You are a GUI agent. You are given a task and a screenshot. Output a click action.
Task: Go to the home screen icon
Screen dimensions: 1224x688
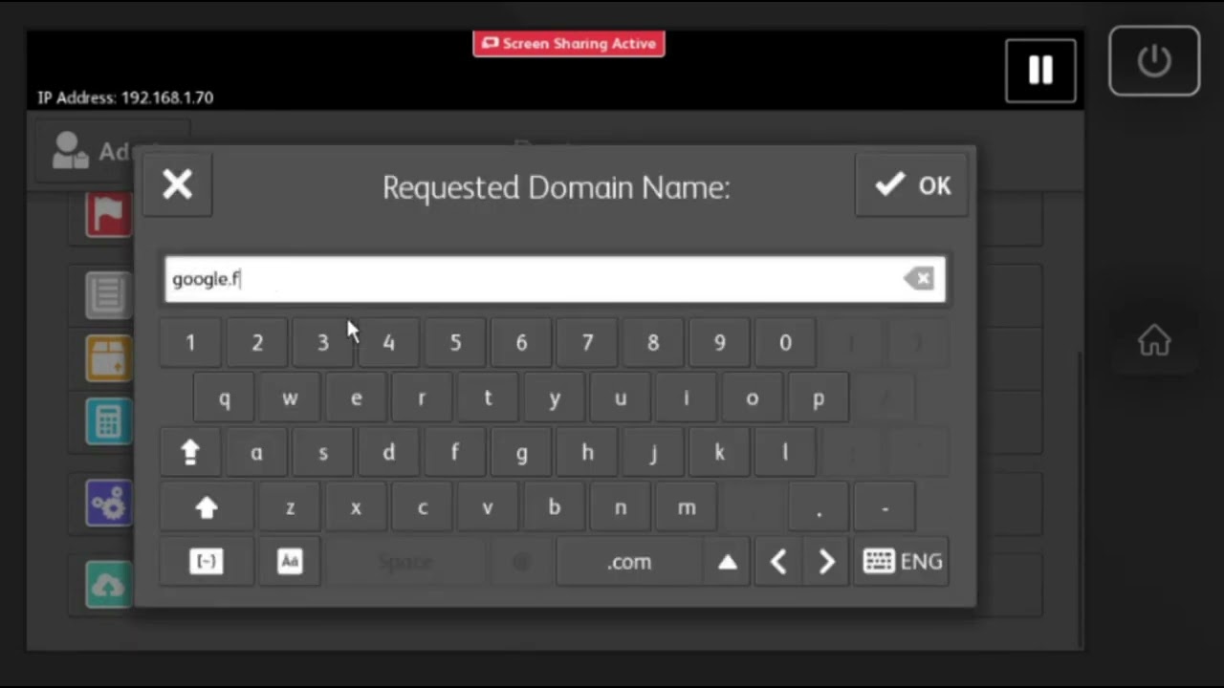pos(1154,341)
